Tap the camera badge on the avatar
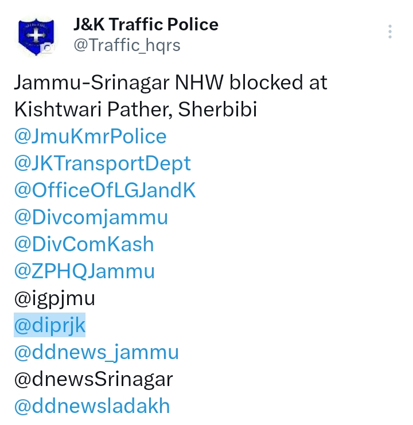 point(48,48)
